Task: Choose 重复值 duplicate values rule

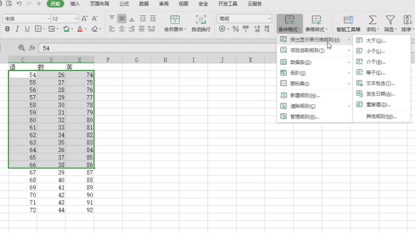Action: (382, 105)
